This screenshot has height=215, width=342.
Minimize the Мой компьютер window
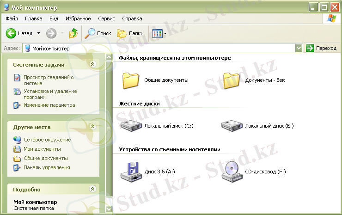[x=313, y=7]
